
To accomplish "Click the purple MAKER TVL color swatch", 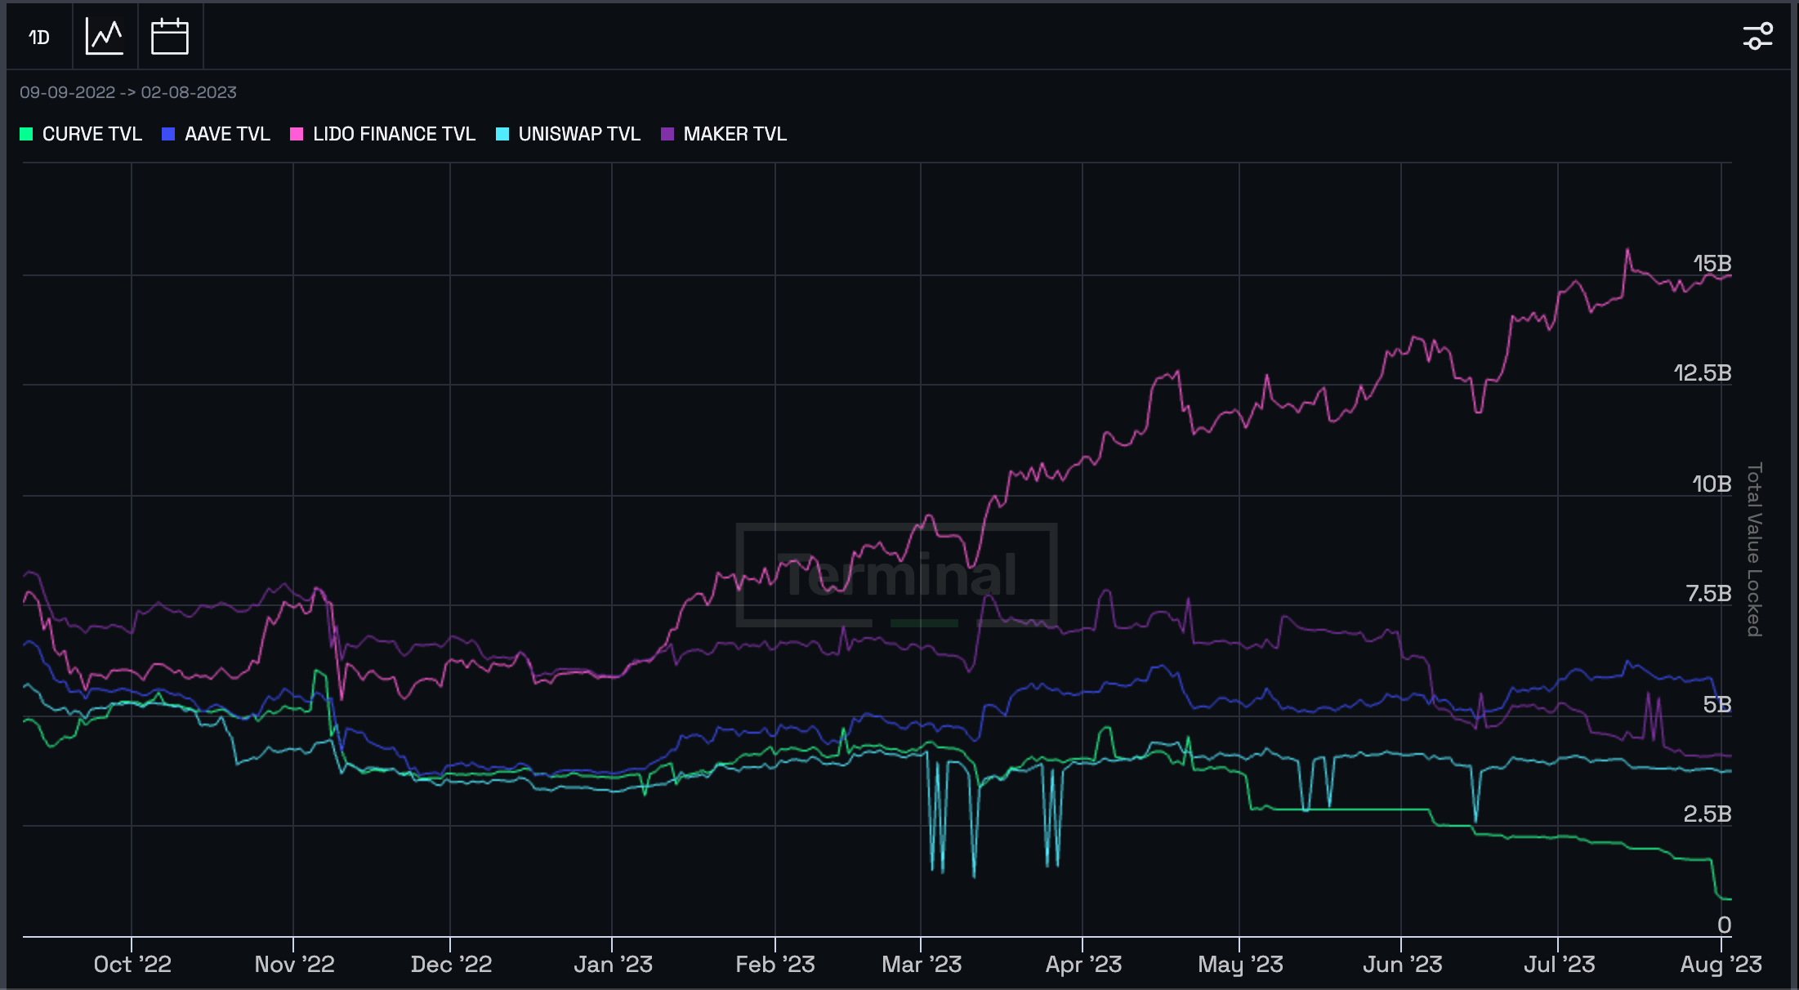I will point(667,134).
